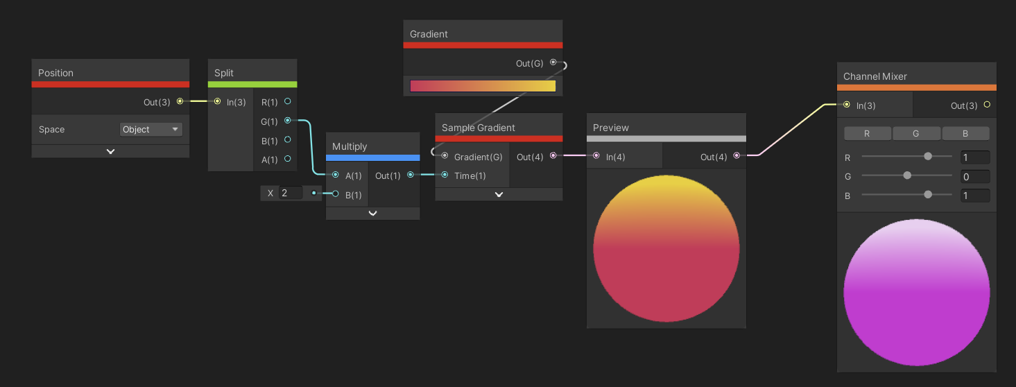1016x387 pixels.
Task: Click the Sample Gradient Time(1) input port
Action: [x=445, y=175]
